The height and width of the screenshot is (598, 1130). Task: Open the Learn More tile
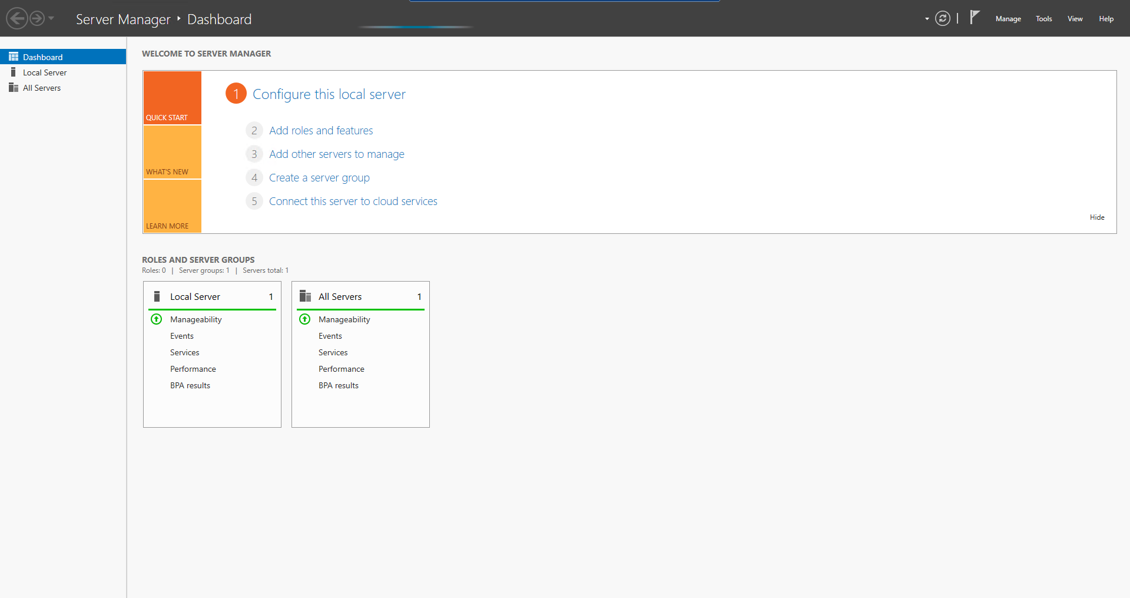tap(173, 206)
